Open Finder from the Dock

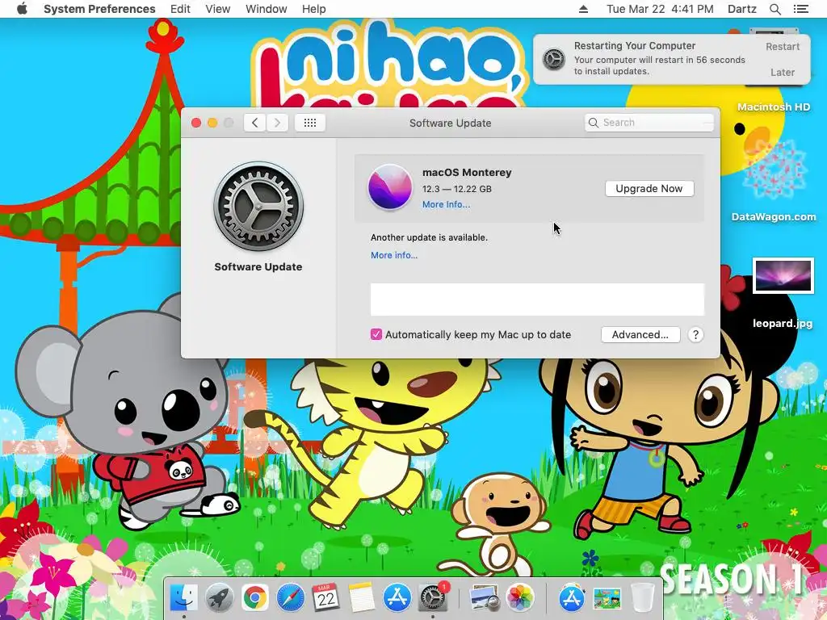click(x=183, y=598)
